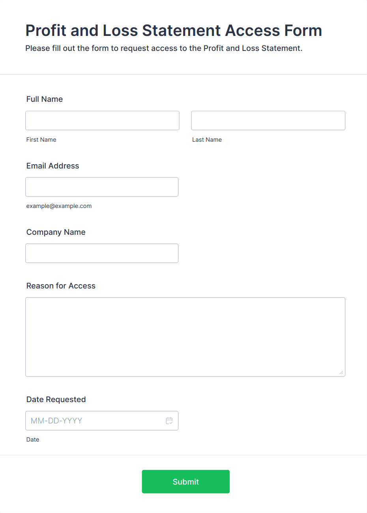Click the Date Requested label
Image resolution: width=367 pixels, height=513 pixels.
click(56, 399)
